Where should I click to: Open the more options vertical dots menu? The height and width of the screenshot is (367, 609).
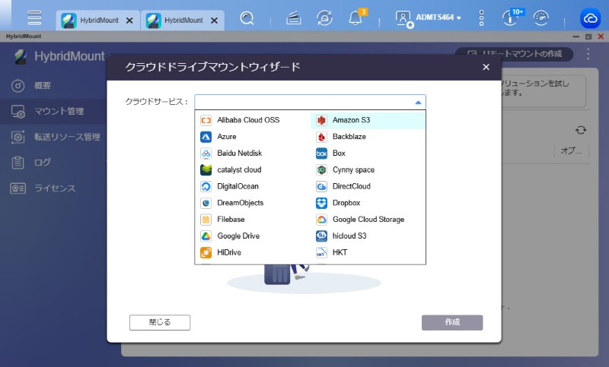pos(481,18)
